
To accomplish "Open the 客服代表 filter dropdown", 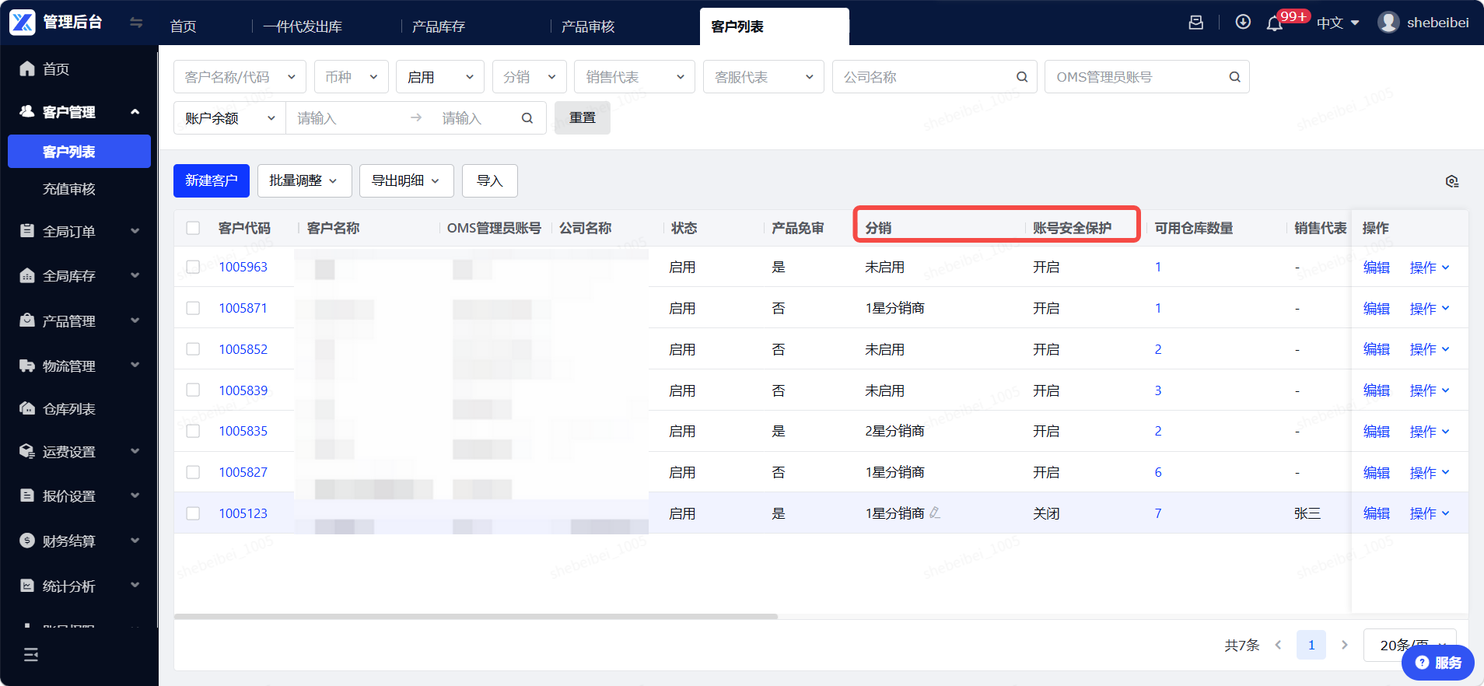I will [763, 77].
